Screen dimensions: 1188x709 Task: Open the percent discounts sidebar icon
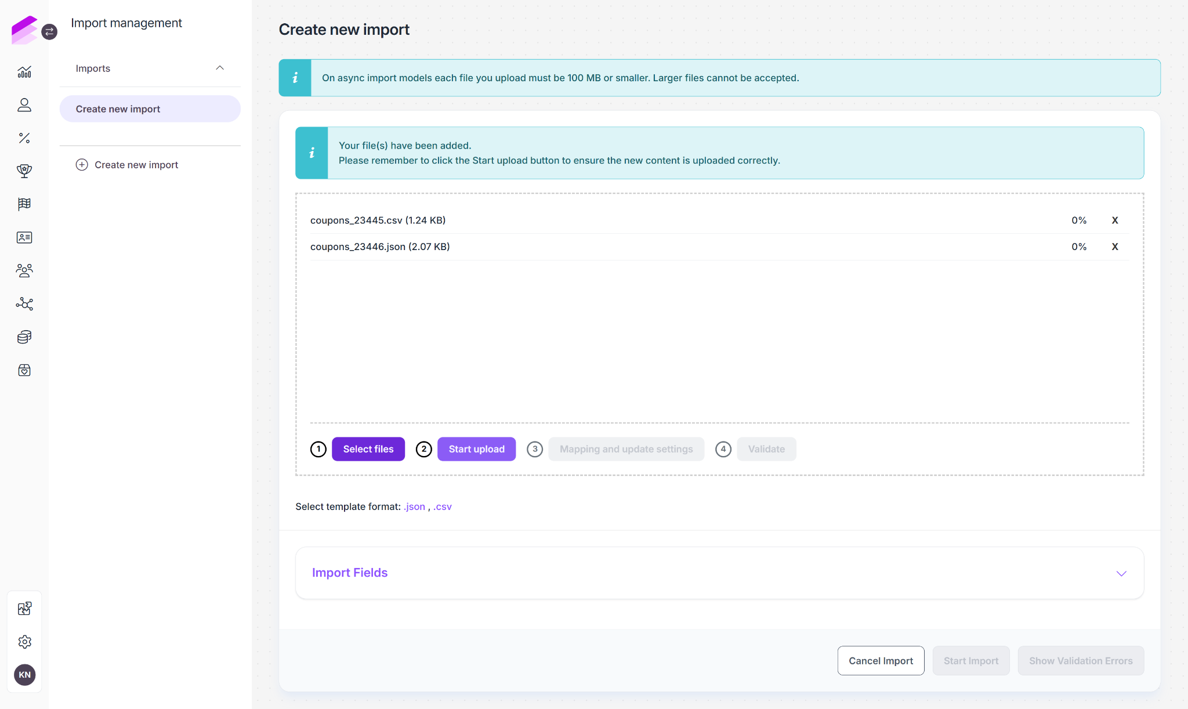pos(24,138)
